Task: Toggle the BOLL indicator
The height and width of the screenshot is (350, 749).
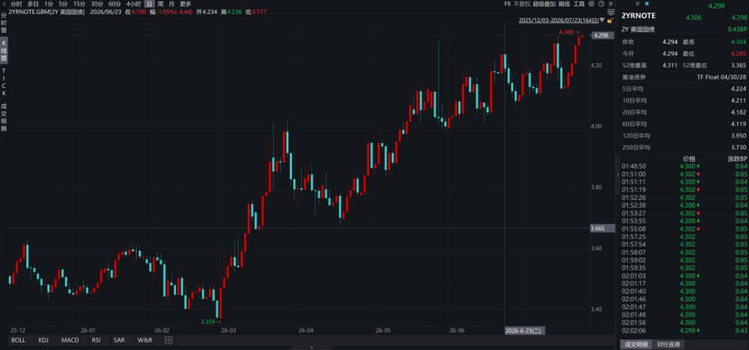Action: [x=18, y=340]
